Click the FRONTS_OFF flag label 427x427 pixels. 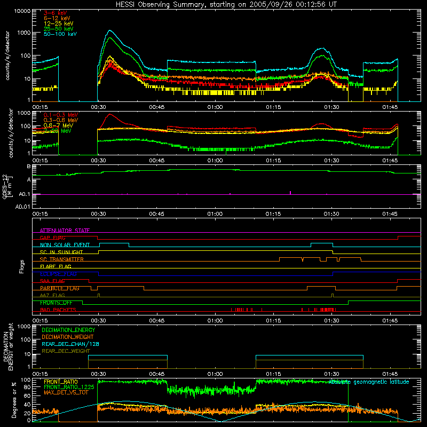click(56, 303)
